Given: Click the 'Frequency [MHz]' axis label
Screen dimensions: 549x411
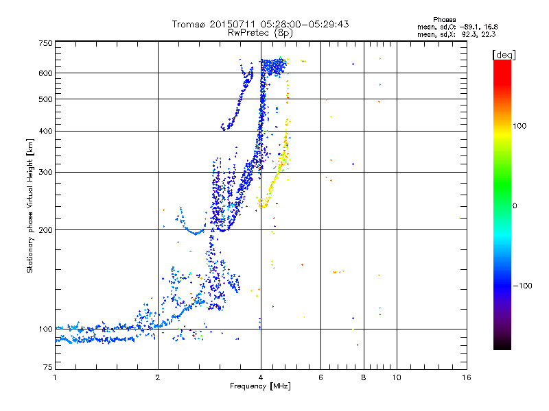Looking at the screenshot, I should pos(260,386).
